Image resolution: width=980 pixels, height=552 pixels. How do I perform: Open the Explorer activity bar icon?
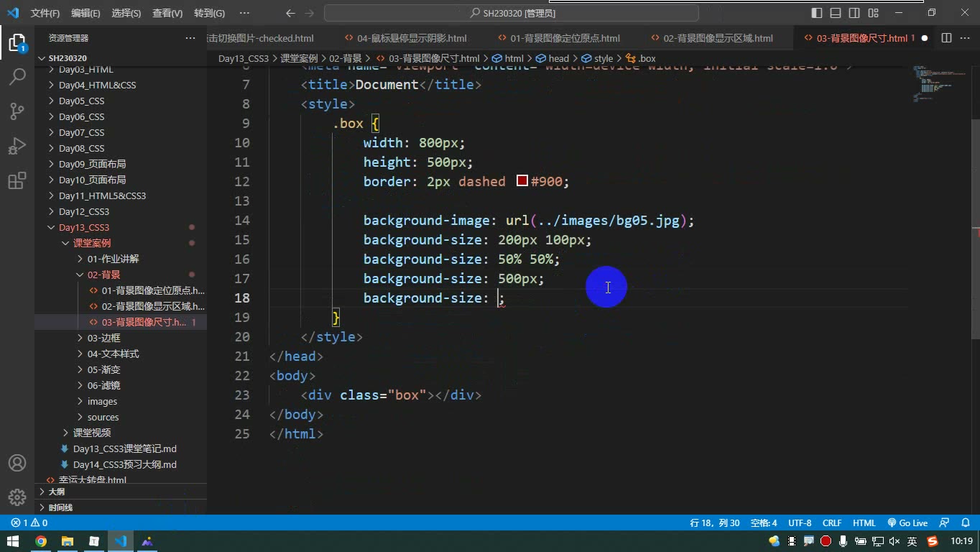[17, 42]
